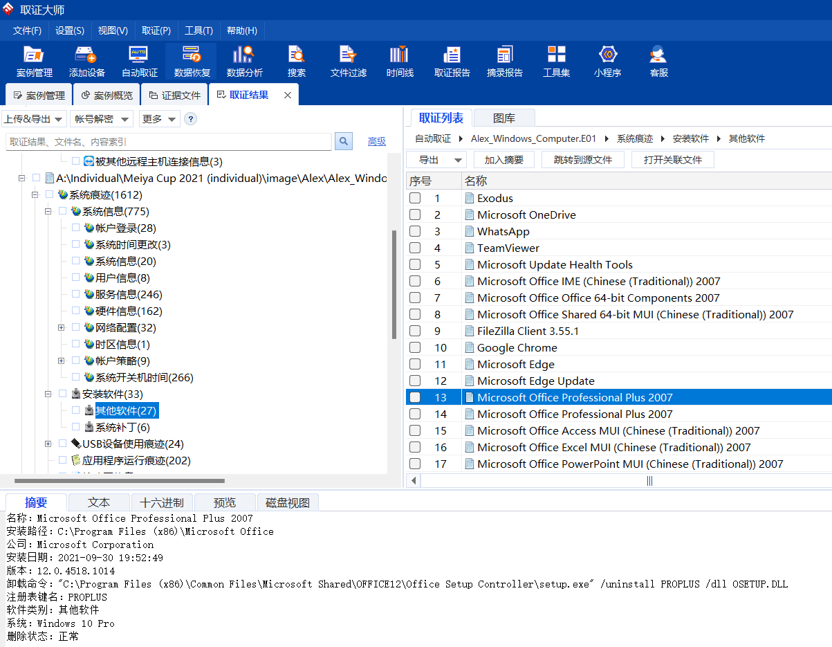This screenshot has height=647, width=832.
Task: Click the 时区信息 node icon
Action: pos(89,345)
